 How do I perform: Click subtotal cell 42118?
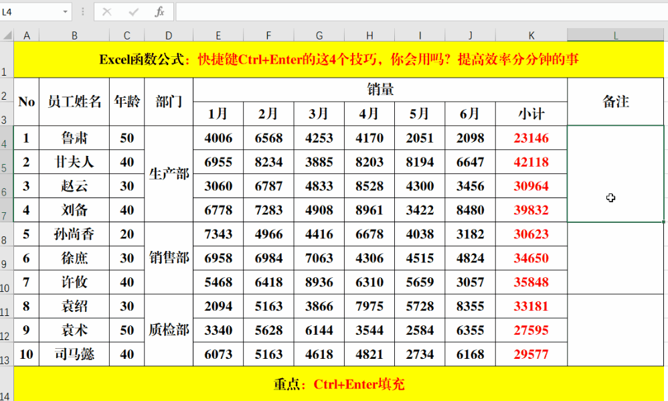(531, 162)
